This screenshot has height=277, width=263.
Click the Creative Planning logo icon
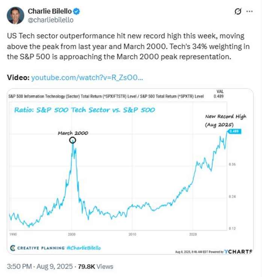tap(12, 248)
